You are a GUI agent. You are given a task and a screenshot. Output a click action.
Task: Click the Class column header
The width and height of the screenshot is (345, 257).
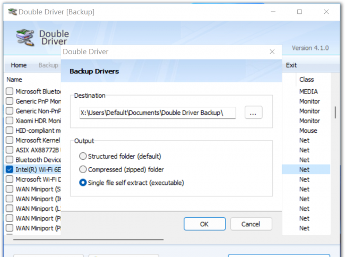point(306,80)
